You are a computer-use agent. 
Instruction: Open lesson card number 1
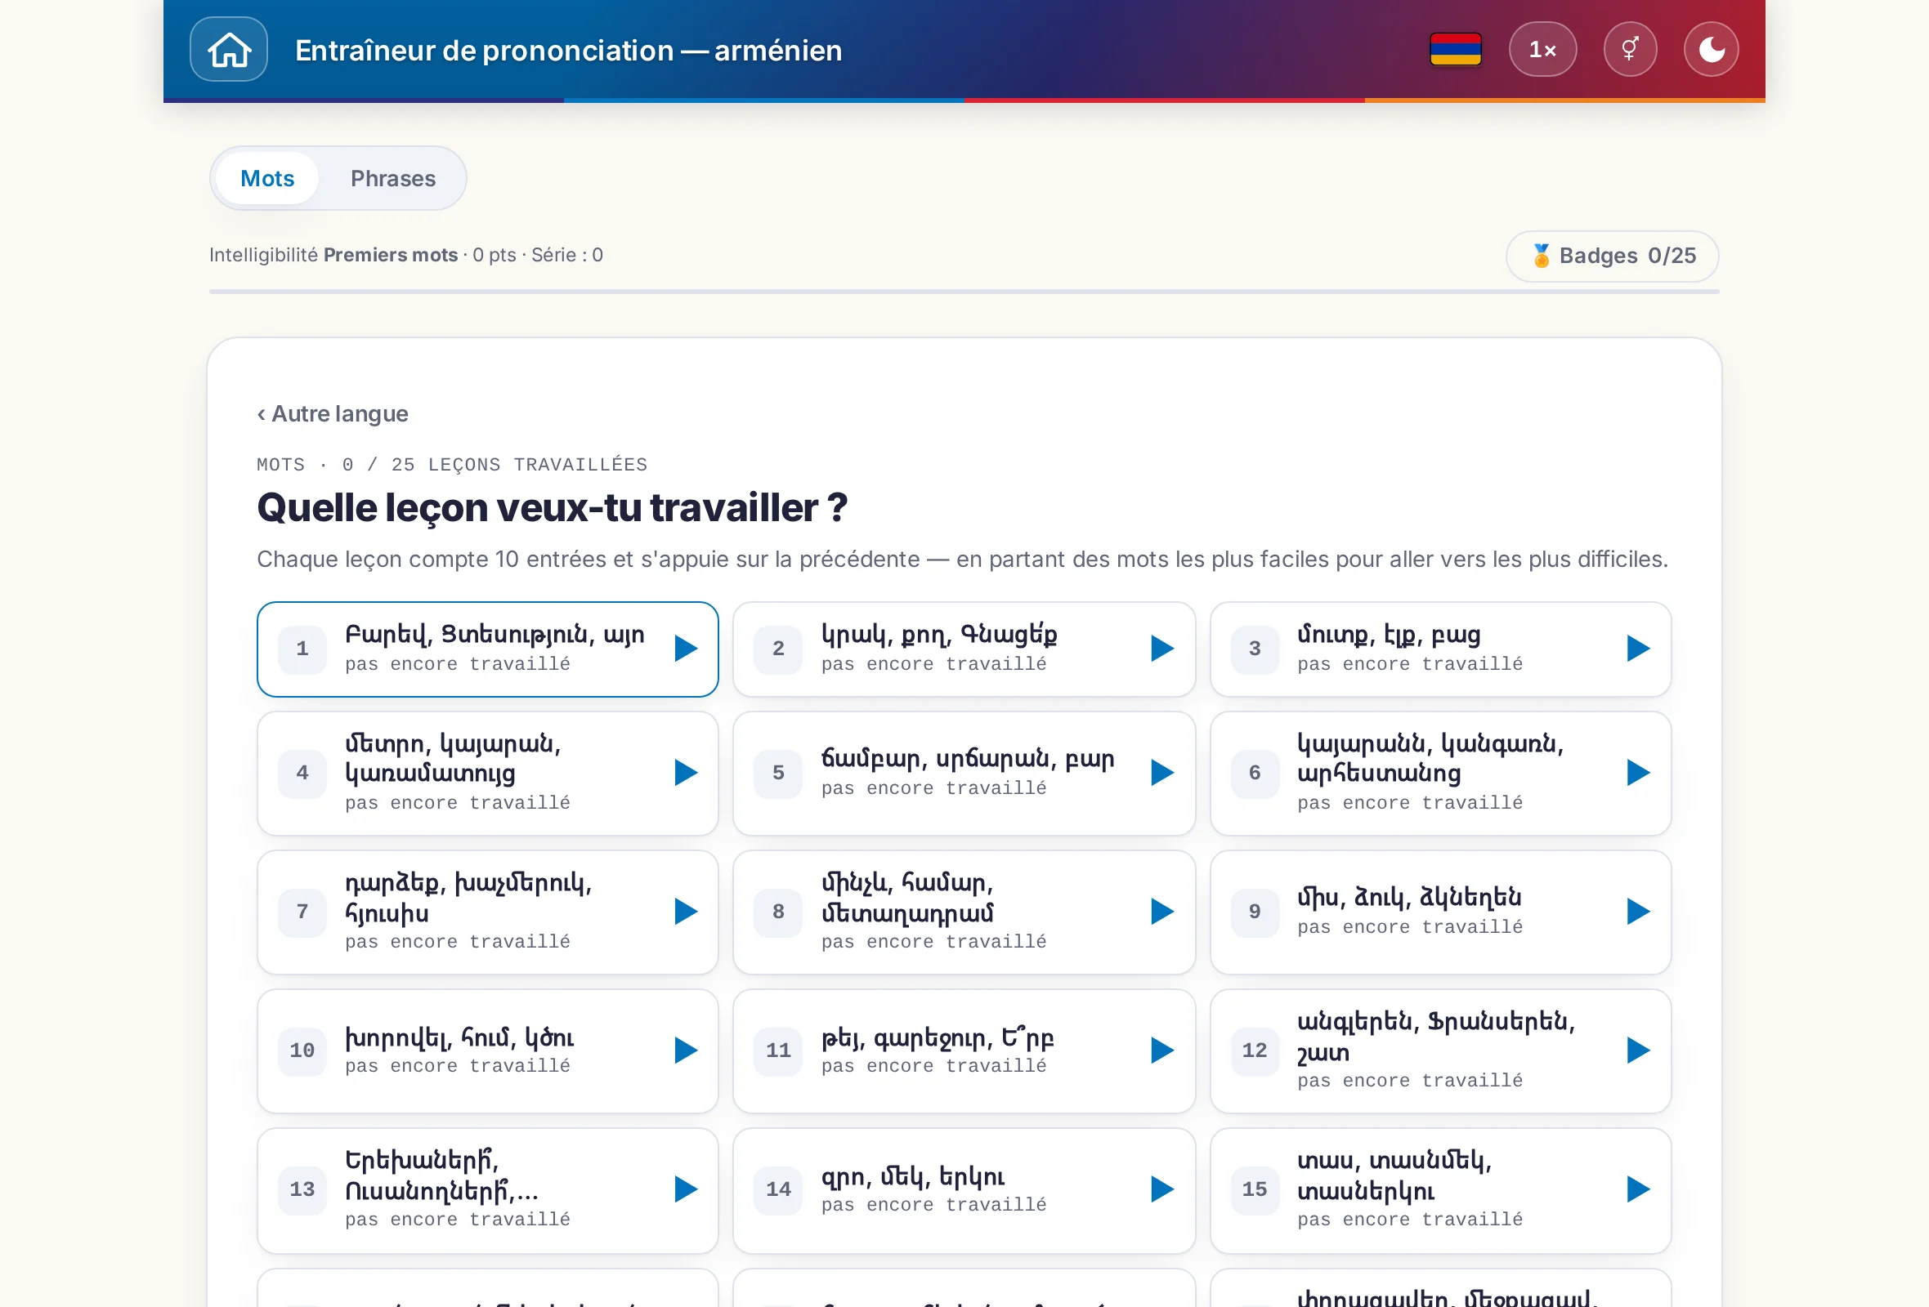[487, 649]
